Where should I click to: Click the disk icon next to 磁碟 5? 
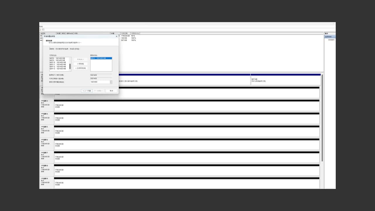(42, 127)
